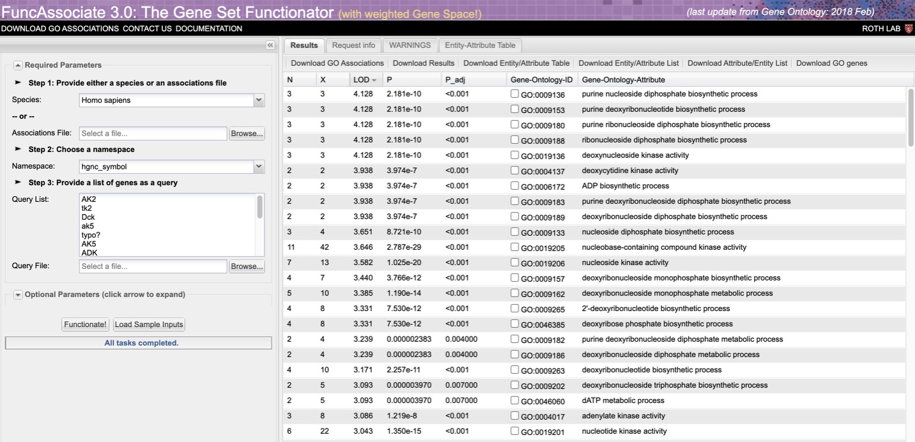Click the 'dATP metabolic process' cell
915x442 pixels.
pyautogui.click(x=623, y=400)
